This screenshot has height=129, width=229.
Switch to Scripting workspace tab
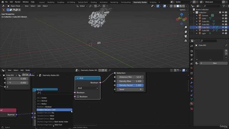153,2
